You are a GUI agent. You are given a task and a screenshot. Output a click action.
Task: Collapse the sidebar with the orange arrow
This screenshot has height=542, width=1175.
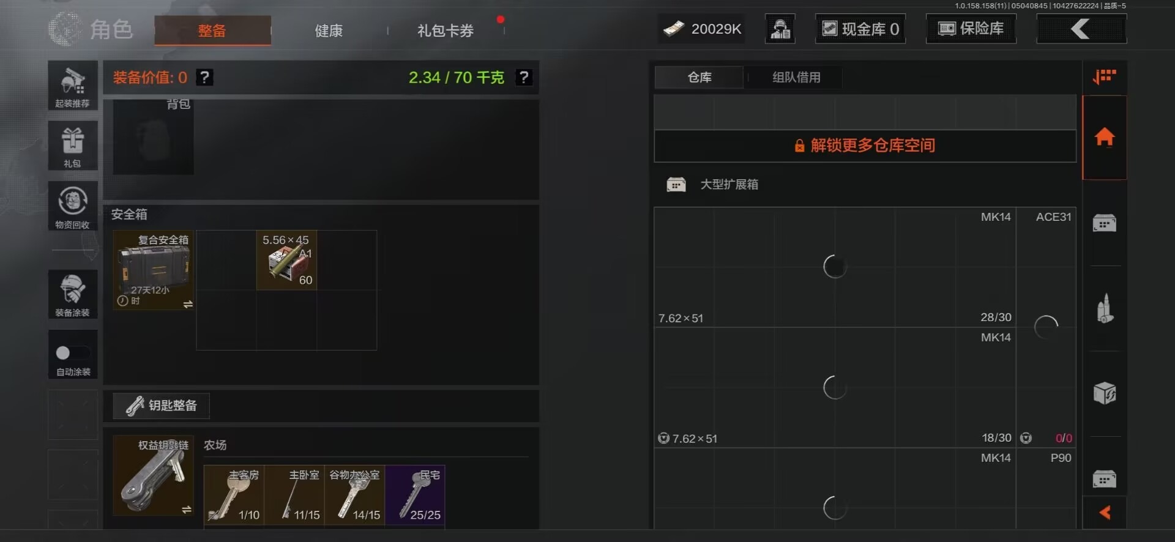tap(1105, 513)
